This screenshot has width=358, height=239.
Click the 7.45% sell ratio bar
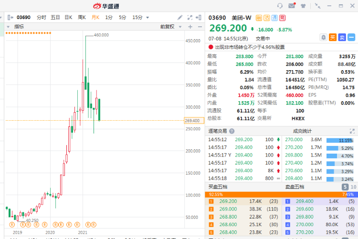pyautogui.click(x=352, y=195)
